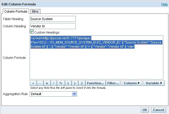Insert an opening parenthesis

coord(68,83)
